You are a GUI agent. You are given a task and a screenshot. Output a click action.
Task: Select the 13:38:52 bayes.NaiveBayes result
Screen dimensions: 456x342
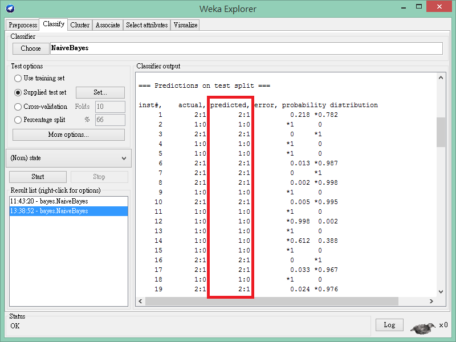[x=68, y=211]
